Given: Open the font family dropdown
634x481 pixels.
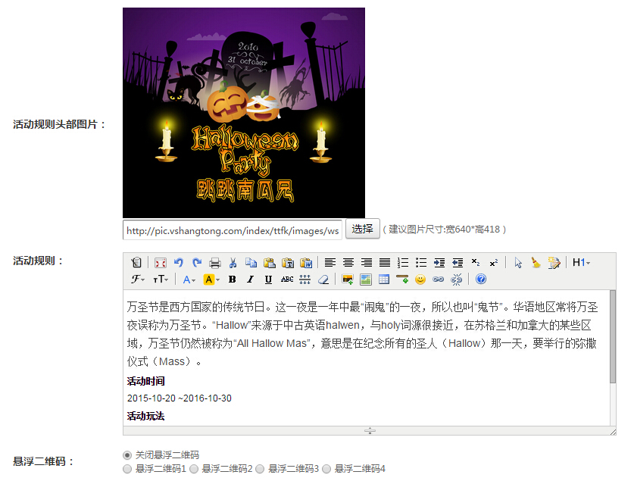Looking at the screenshot, I should click(138, 280).
